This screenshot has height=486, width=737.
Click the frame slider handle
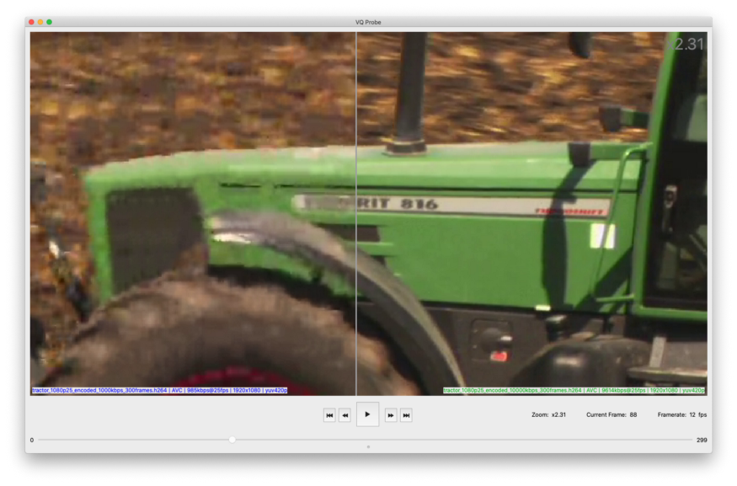[x=232, y=440]
